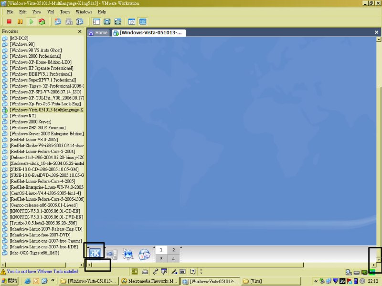382x286 pixels.
Task: Open the File menu
Action: click(10, 12)
